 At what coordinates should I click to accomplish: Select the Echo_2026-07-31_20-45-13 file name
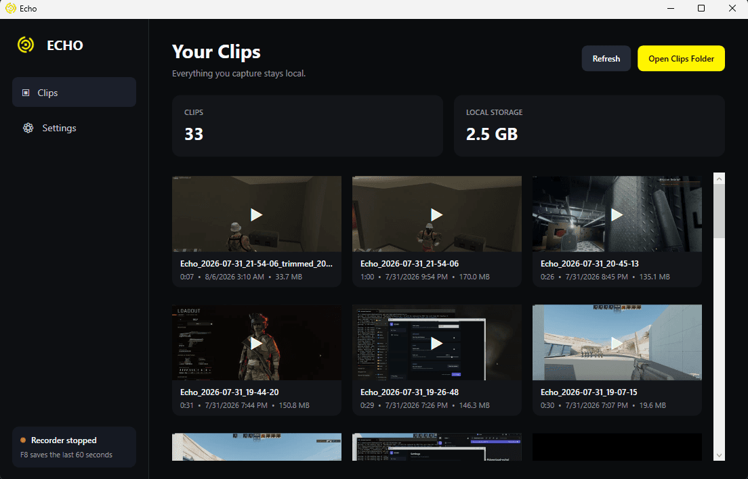click(589, 263)
